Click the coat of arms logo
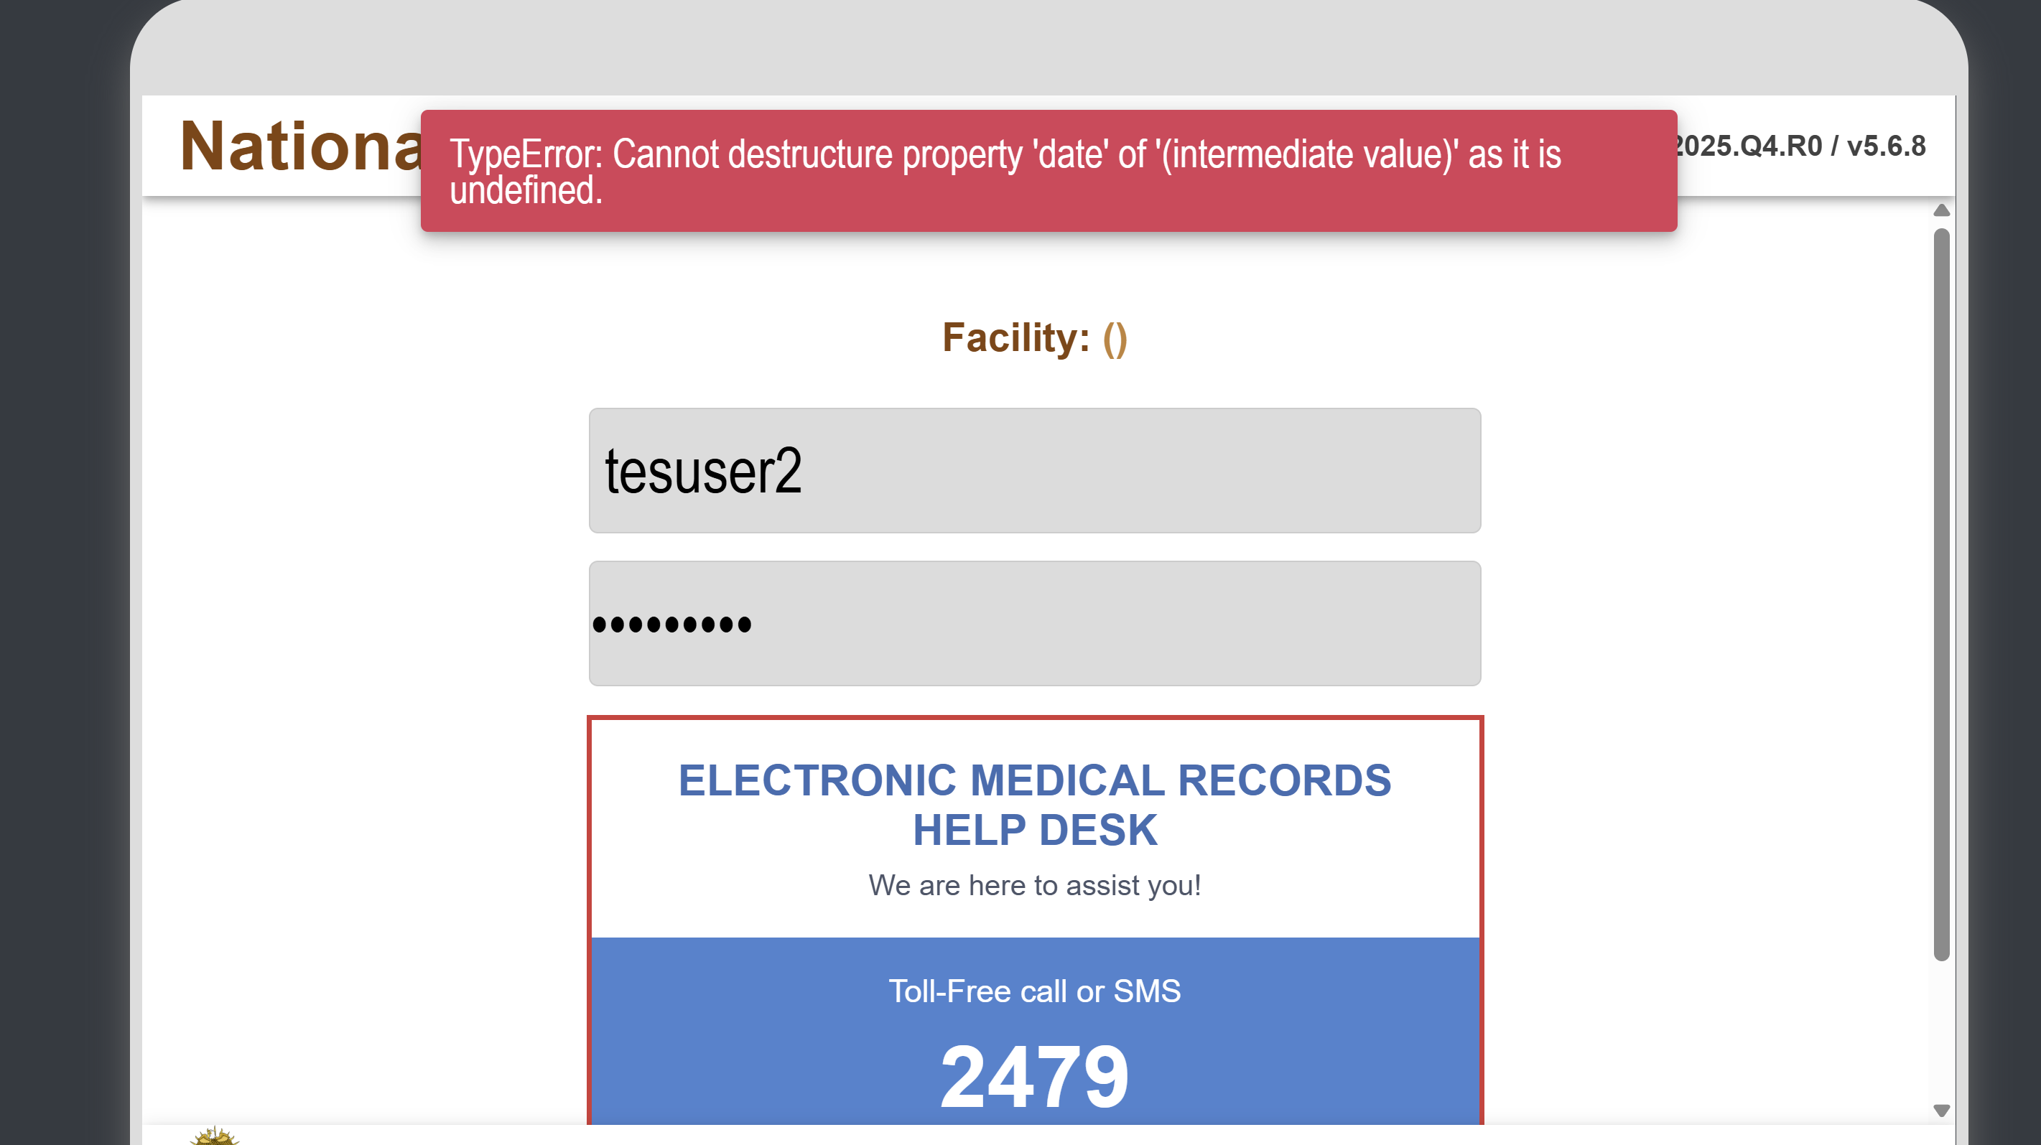 click(214, 1137)
